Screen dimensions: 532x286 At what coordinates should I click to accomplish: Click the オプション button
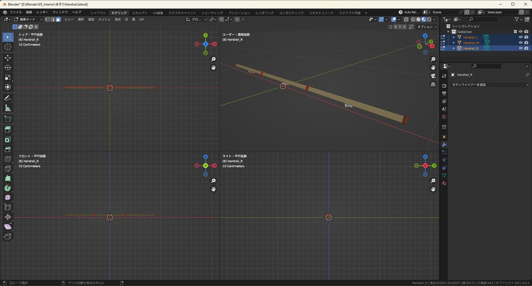click(426, 26)
